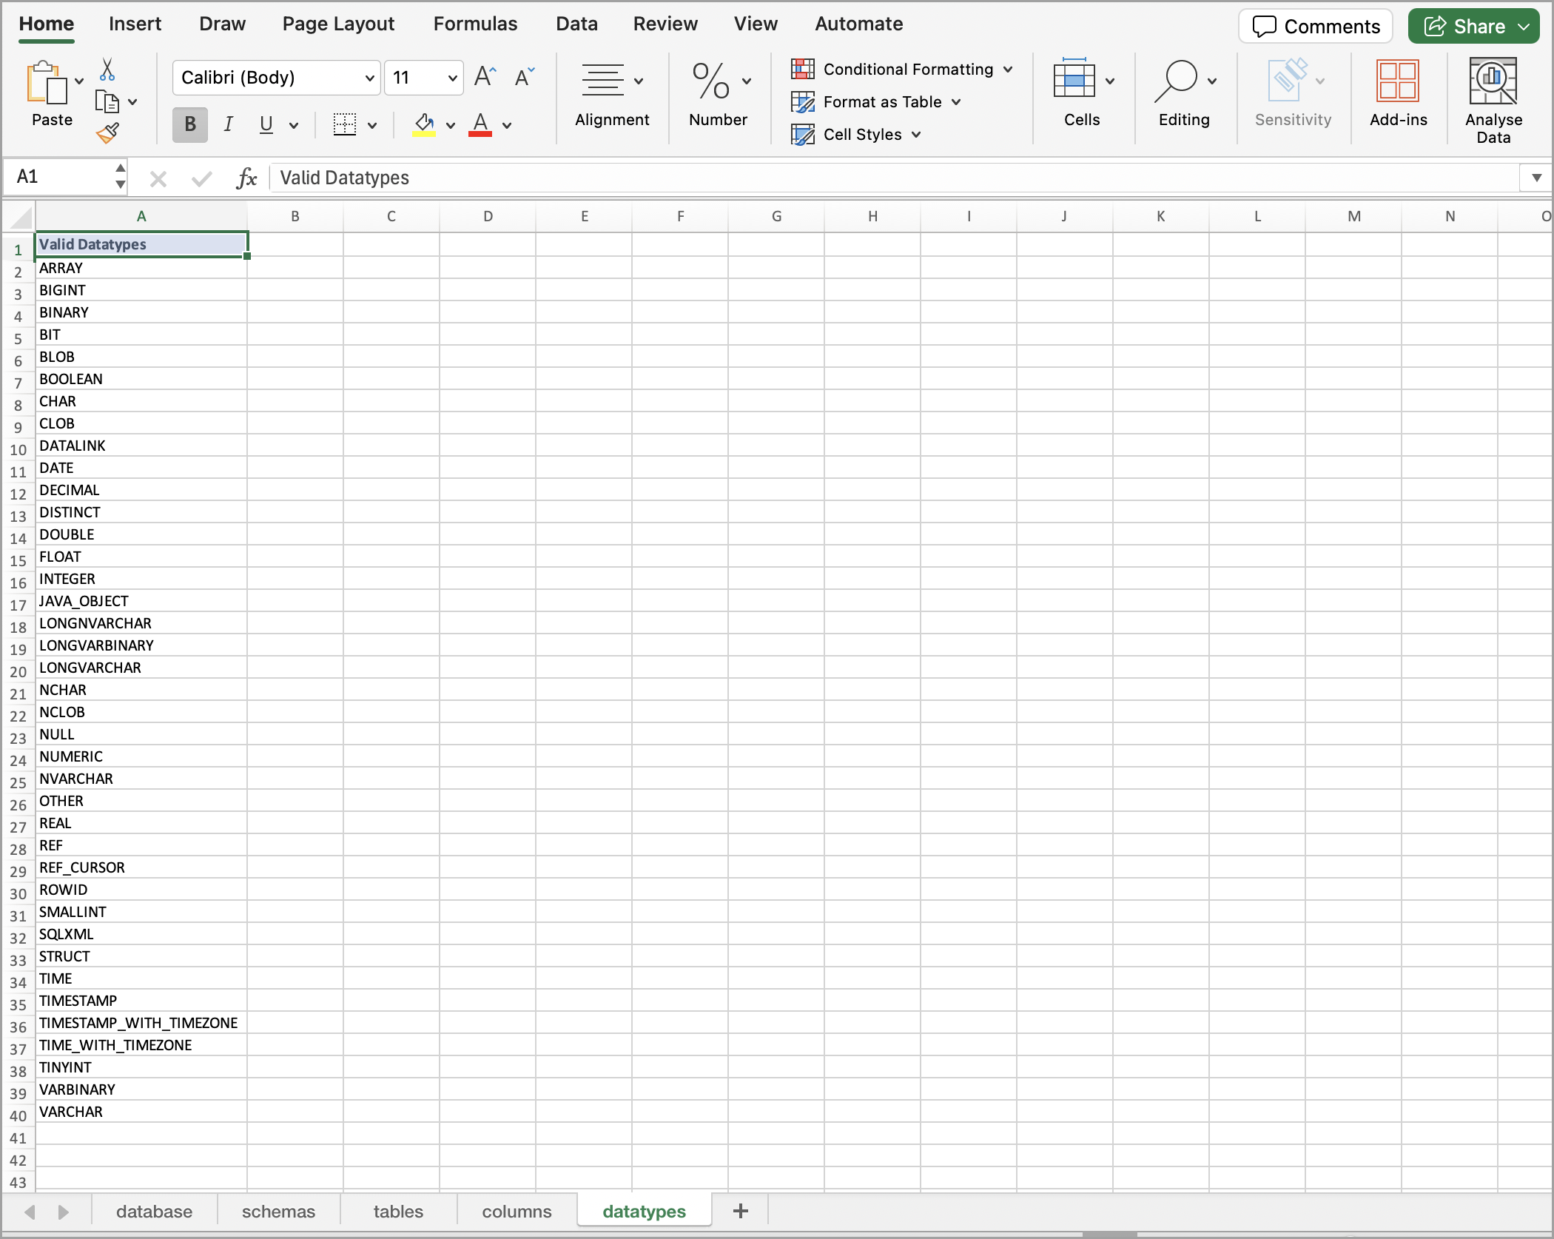The image size is (1554, 1239).
Task: Switch to the columns sheet tab
Action: tap(517, 1212)
